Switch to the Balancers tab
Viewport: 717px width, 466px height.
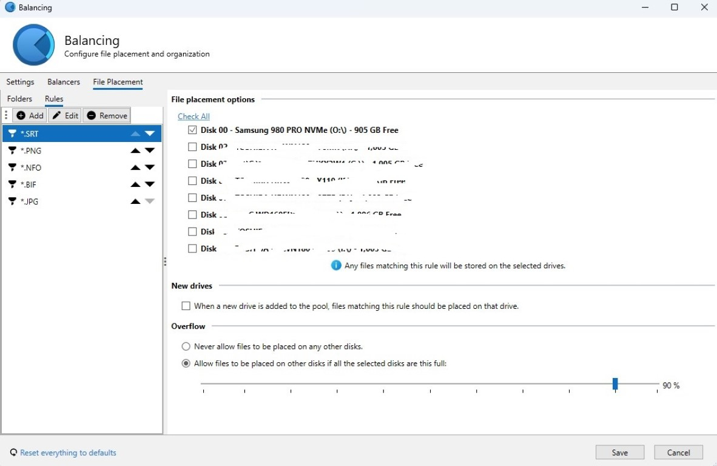tap(64, 82)
